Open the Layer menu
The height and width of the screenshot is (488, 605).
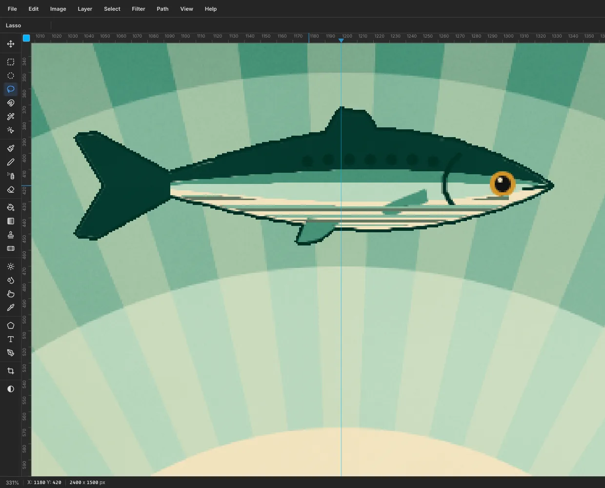click(x=85, y=9)
